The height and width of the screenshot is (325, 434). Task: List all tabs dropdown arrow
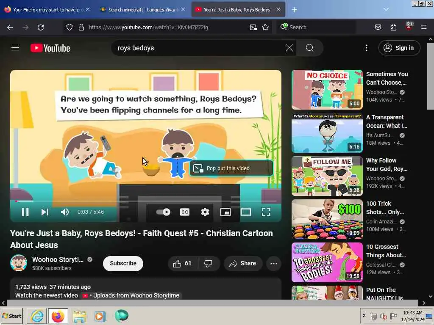pos(386,9)
